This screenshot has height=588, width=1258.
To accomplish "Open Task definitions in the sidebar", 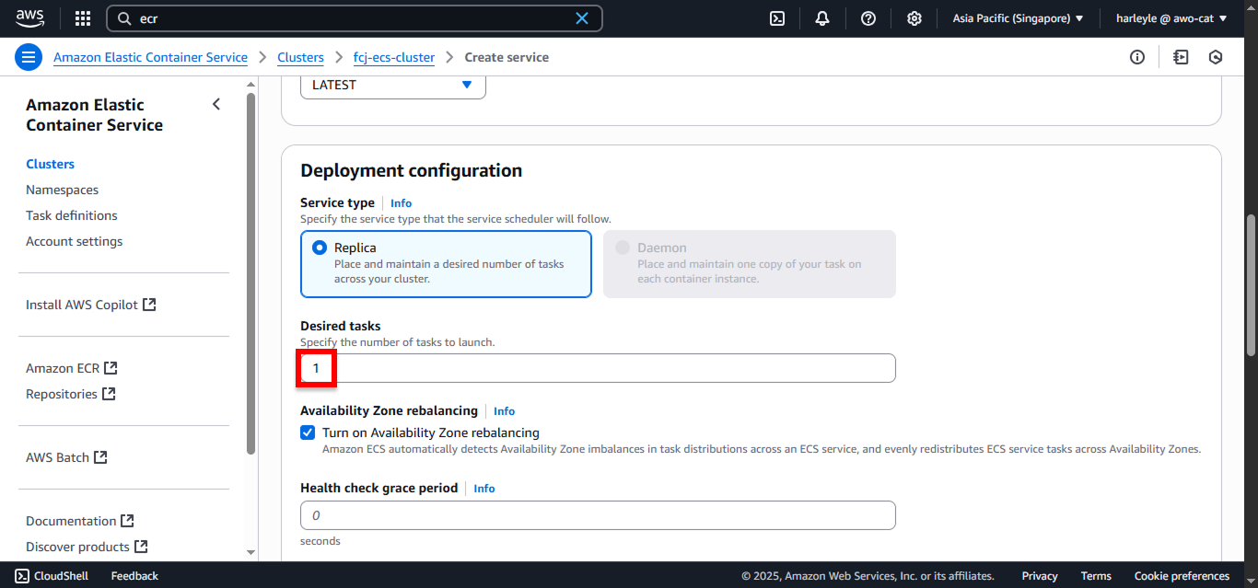I will point(72,215).
